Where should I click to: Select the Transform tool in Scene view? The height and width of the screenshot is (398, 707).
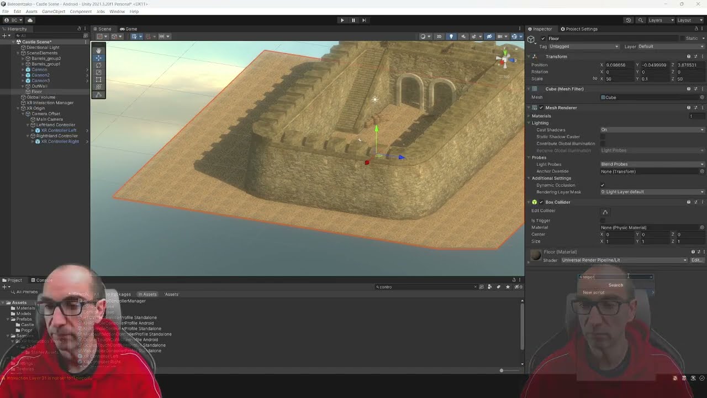click(x=99, y=86)
